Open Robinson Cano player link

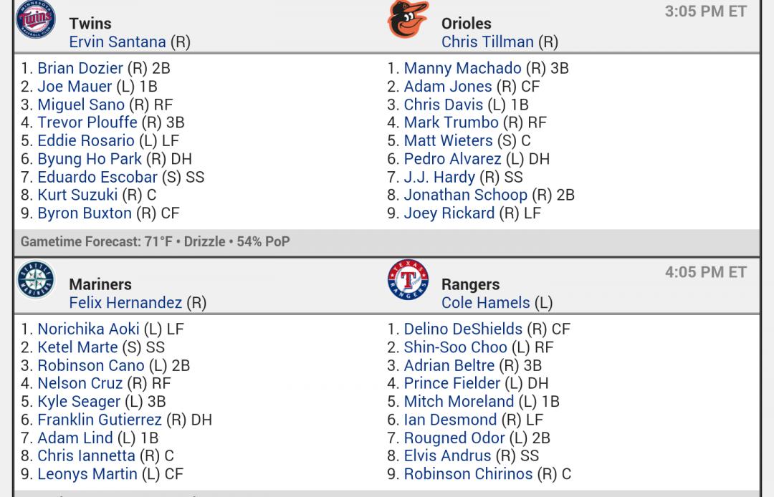click(x=91, y=365)
